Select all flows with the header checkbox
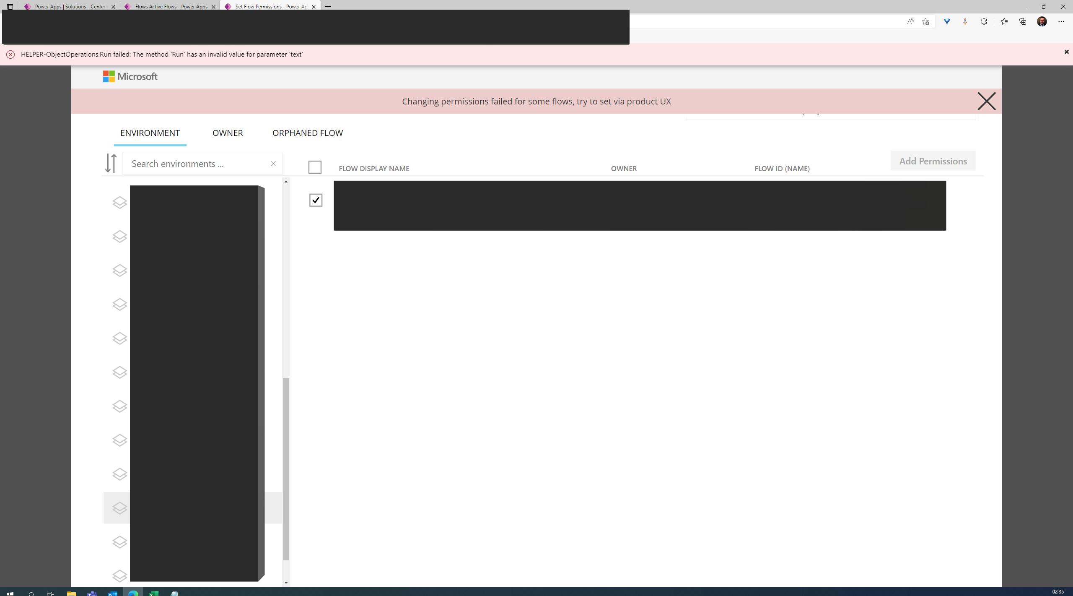 coord(315,167)
